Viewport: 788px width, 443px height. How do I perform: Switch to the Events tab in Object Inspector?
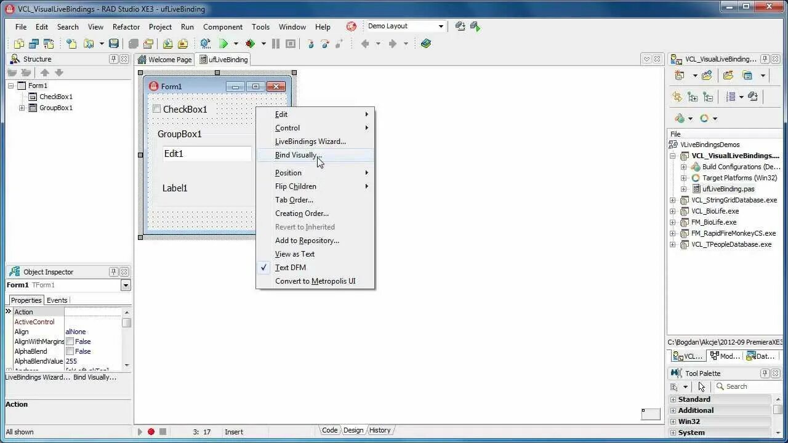coord(57,300)
